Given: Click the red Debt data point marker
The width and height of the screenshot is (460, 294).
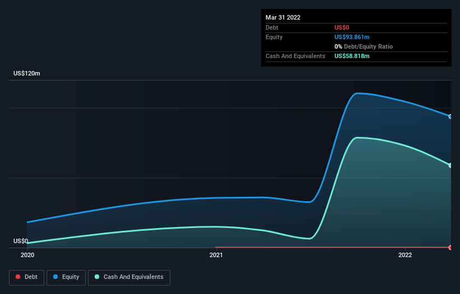Looking at the screenshot, I should coord(450,248).
